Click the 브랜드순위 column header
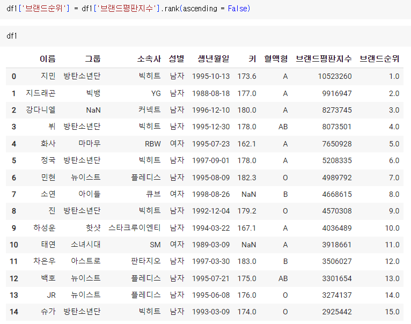The image size is (411, 324). (x=379, y=58)
